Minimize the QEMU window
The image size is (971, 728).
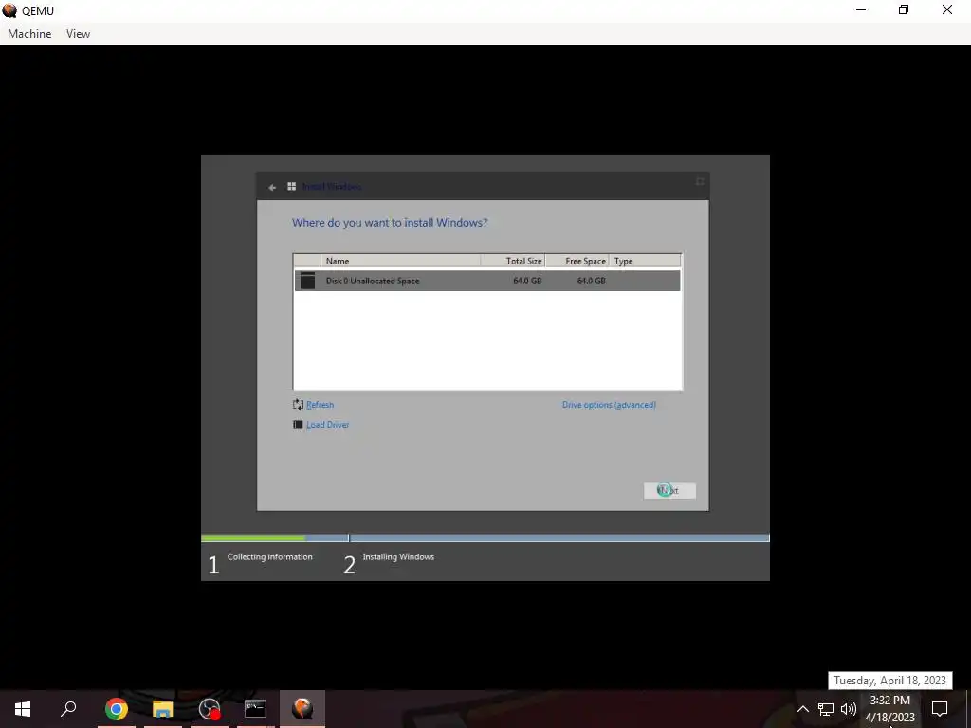[x=861, y=9]
